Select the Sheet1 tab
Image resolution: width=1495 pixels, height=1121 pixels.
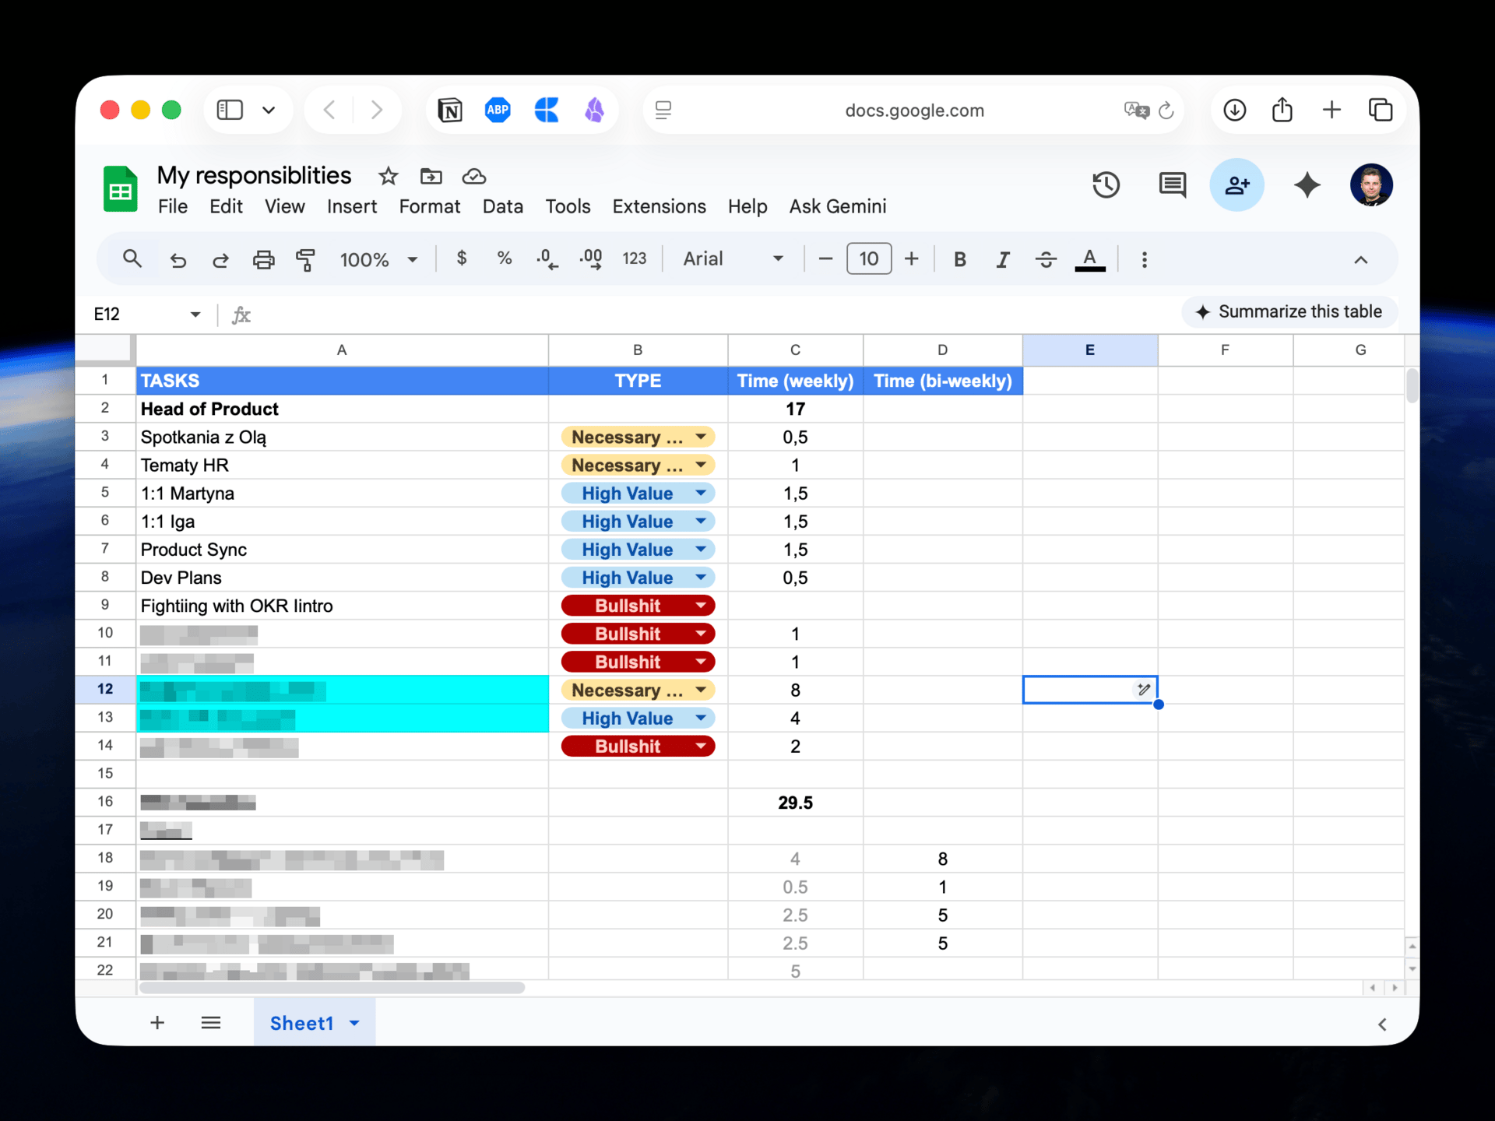[x=302, y=1023]
